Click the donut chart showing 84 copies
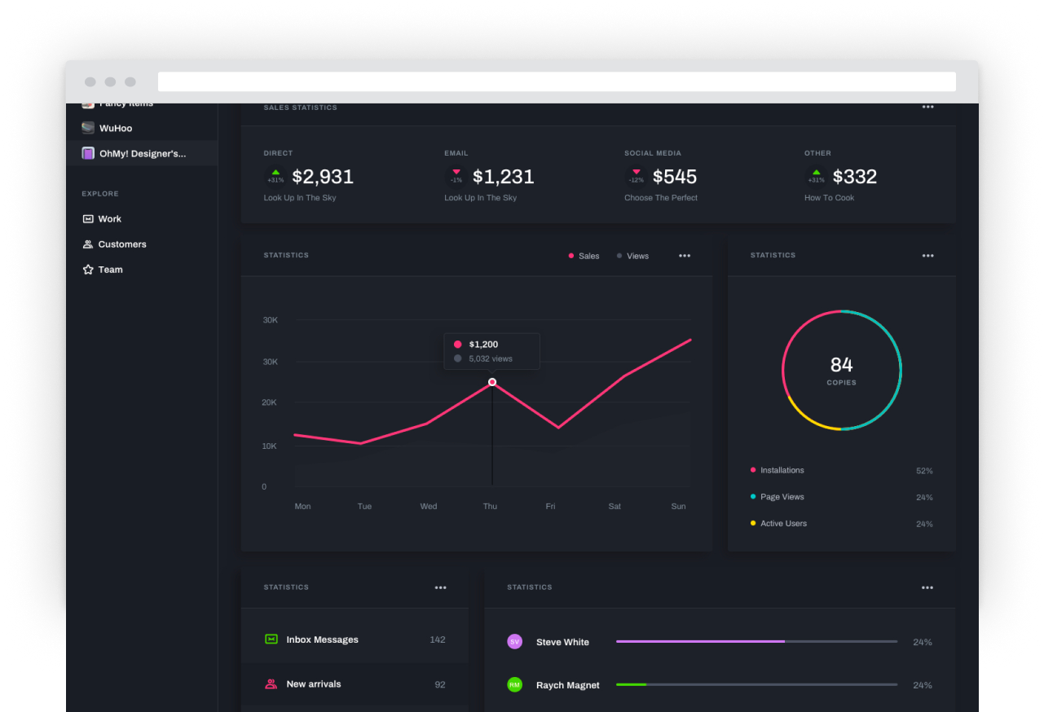This screenshot has height=712, width=1044. (842, 370)
